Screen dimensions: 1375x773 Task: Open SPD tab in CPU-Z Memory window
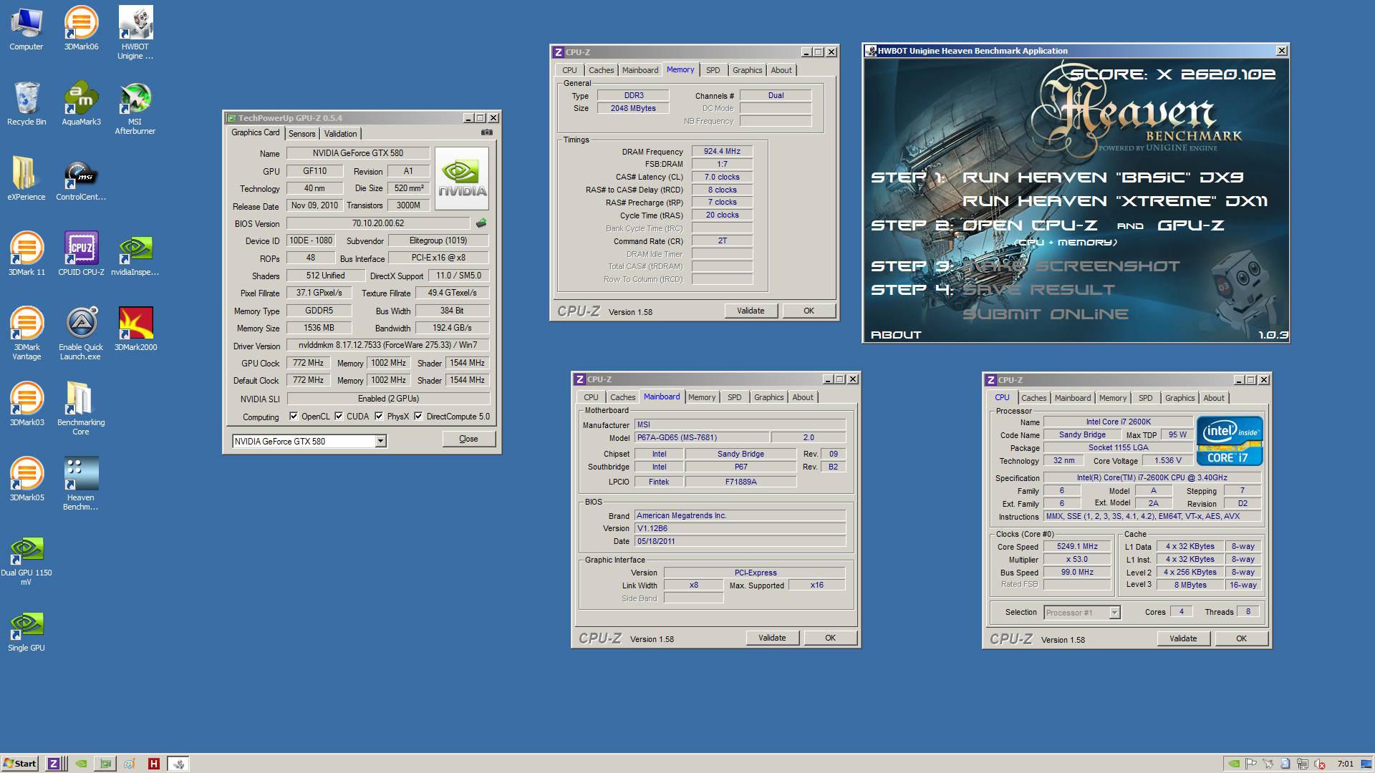[x=713, y=70]
